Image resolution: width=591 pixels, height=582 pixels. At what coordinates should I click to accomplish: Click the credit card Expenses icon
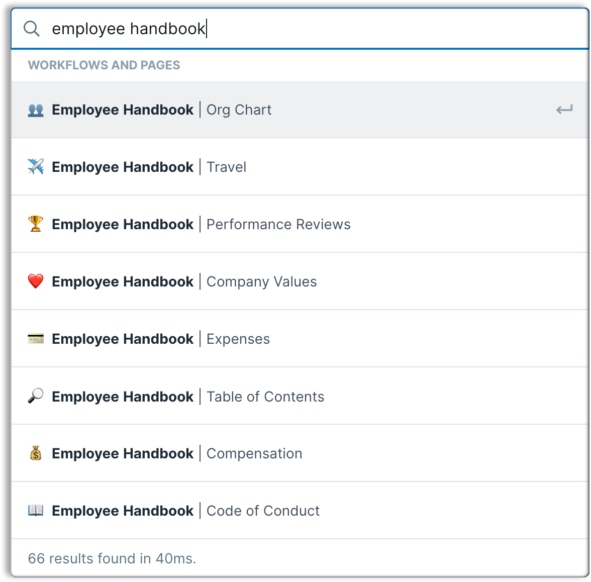[x=36, y=339]
